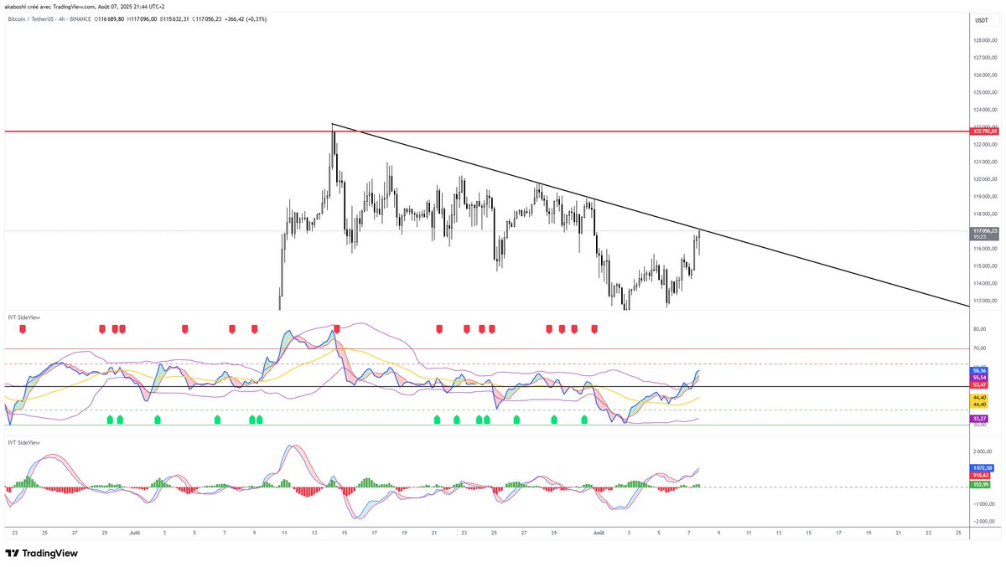Click the blue 58,56 indicator value label
Image resolution: width=1006 pixels, height=567 pixels.
click(977, 369)
